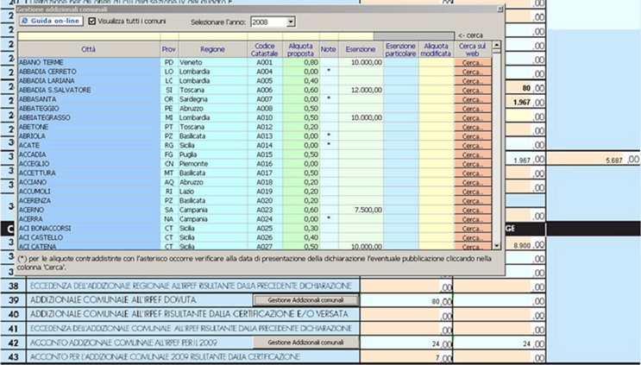Click the 'Città' column header
641x365 pixels.
coord(88,49)
